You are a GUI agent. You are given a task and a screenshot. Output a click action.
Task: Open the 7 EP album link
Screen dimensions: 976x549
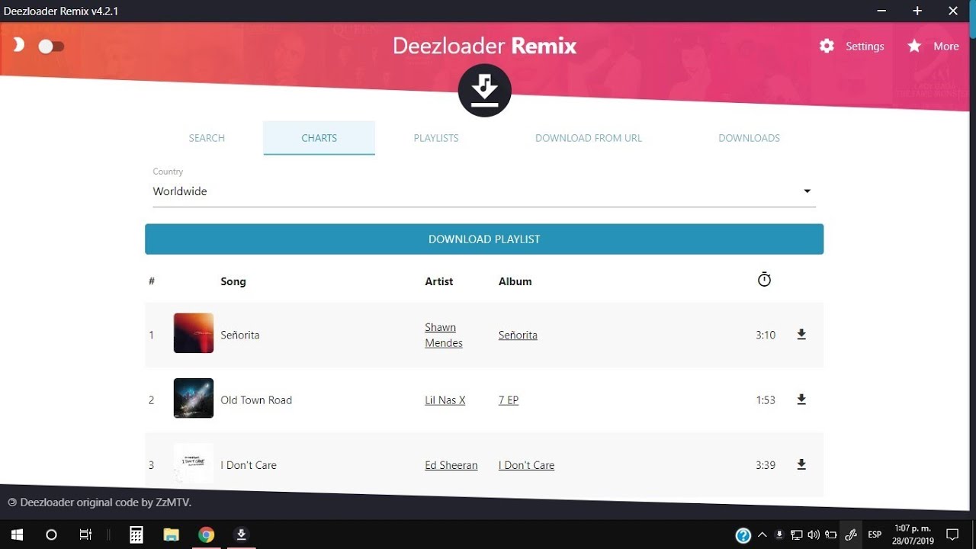point(509,400)
